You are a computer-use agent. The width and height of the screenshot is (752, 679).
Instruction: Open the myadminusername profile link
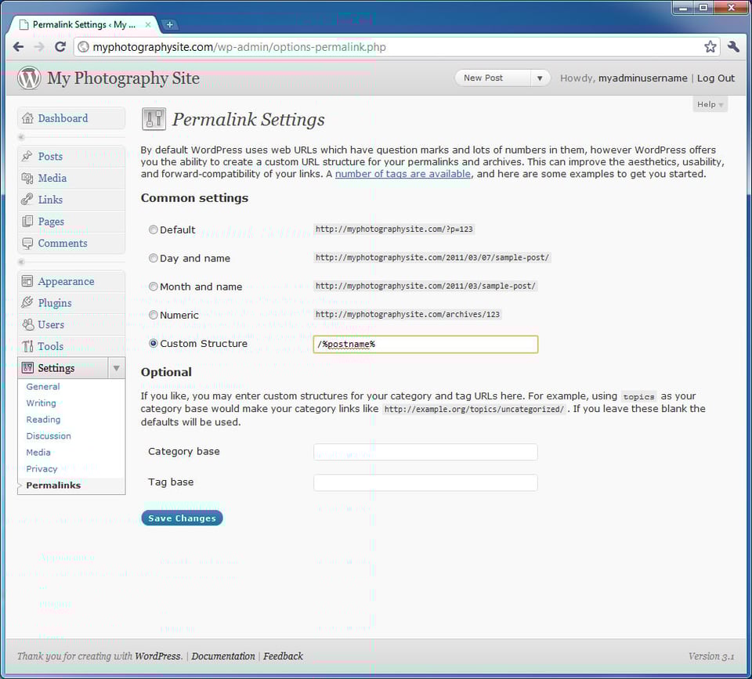[x=642, y=78]
